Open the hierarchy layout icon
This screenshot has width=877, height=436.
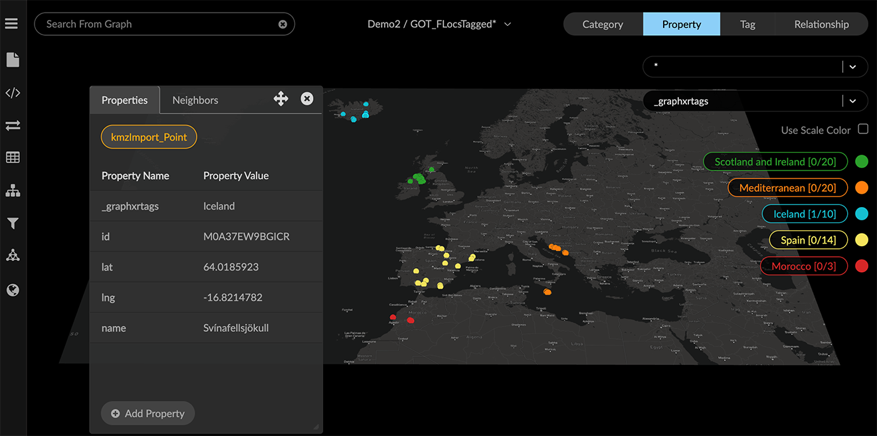pos(13,191)
